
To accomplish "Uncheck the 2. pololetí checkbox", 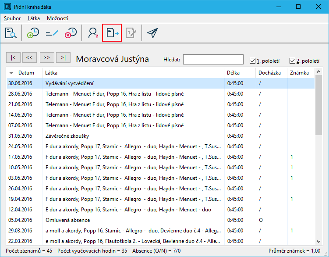I will coord(293,61).
